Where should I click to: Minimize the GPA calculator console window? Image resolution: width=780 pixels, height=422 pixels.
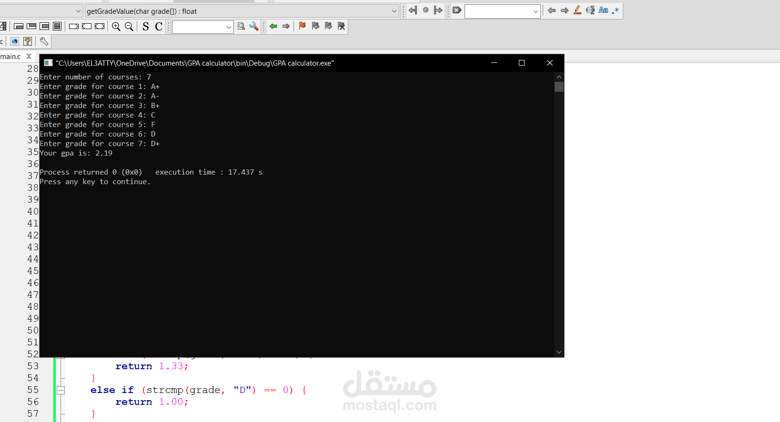click(x=494, y=63)
